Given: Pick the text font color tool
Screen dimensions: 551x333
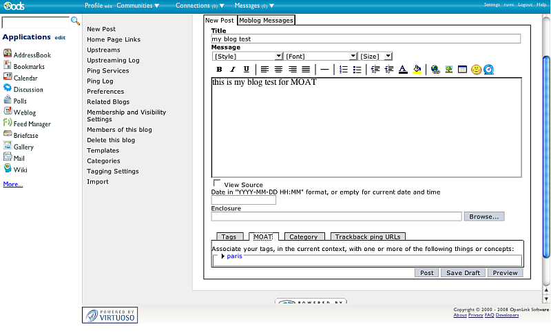Looking at the screenshot, I should click(x=403, y=70).
